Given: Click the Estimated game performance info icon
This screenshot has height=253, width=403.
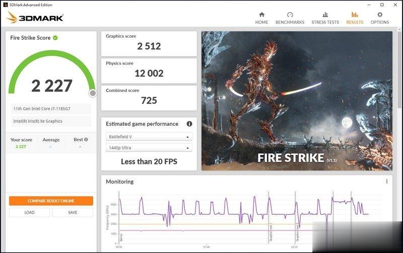Looking at the screenshot, I should tap(189, 124).
